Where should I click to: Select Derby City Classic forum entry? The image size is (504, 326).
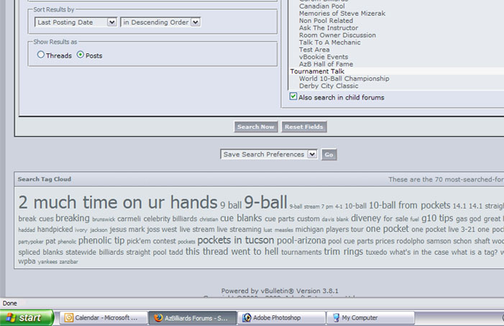point(329,86)
